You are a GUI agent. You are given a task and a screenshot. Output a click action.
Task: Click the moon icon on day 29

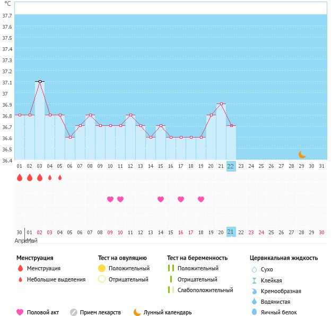pyautogui.click(x=302, y=155)
